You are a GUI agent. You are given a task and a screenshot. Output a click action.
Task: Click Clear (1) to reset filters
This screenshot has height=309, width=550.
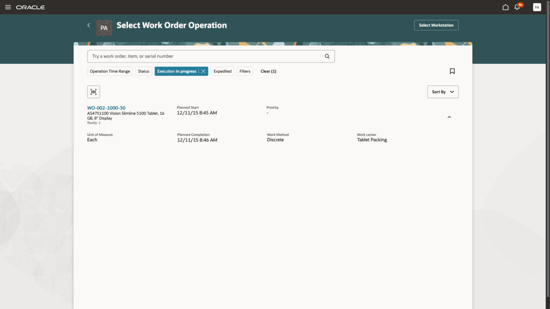coord(268,71)
